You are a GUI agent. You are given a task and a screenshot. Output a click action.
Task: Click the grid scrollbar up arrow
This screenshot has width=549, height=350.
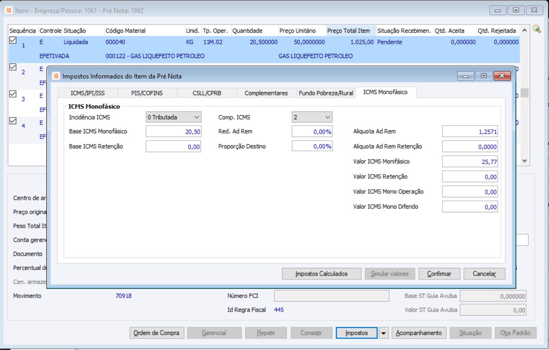click(525, 31)
